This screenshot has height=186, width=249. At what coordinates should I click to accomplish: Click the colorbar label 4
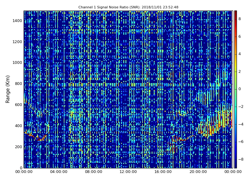(240, 54)
